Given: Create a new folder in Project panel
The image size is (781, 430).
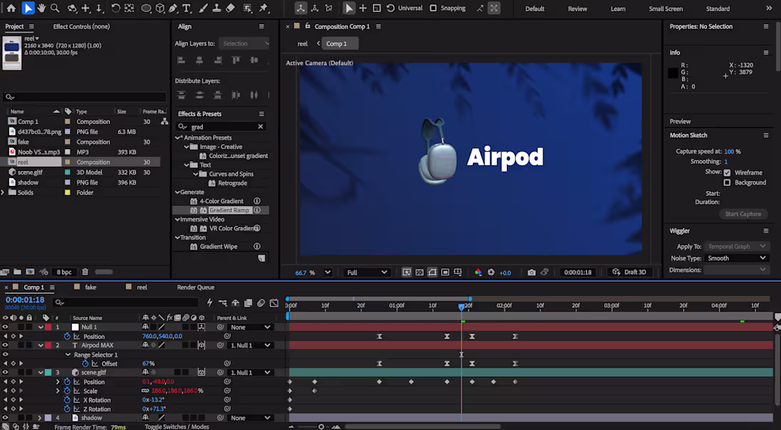Looking at the screenshot, I should tap(18, 272).
